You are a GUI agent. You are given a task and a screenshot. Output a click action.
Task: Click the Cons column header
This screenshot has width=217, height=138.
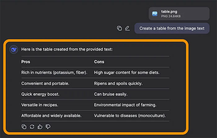(99, 62)
